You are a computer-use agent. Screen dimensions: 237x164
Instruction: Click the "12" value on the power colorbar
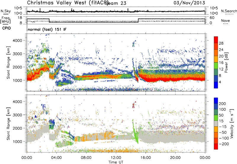221,69
